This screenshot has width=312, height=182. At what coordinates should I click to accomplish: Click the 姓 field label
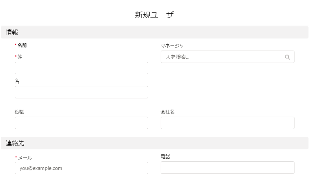click(20, 57)
